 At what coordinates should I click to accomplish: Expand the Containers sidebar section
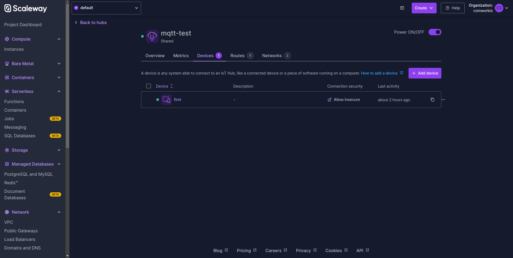pos(59,77)
